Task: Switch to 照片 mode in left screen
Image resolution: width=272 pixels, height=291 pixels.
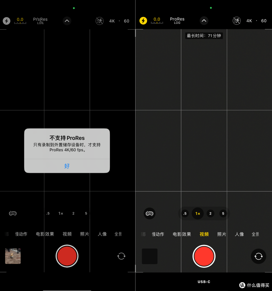Action: (84, 234)
